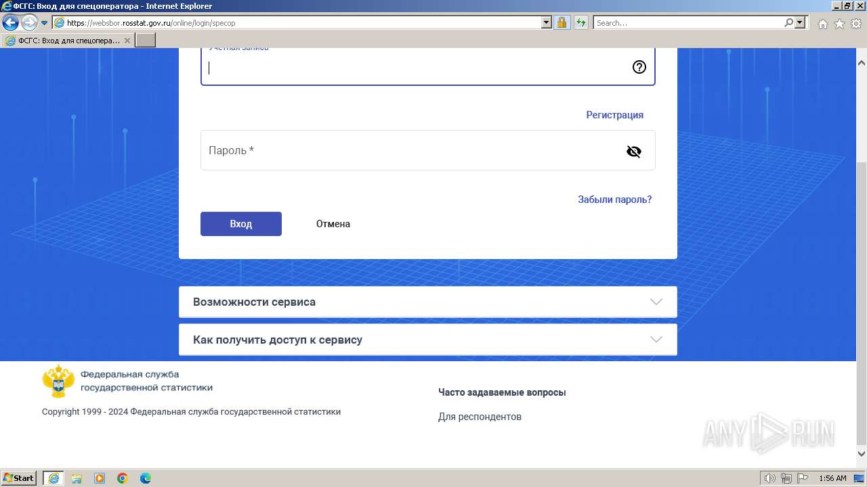Click the Action Center flag tray icon
This screenshot has width=867, height=487.
(803, 478)
